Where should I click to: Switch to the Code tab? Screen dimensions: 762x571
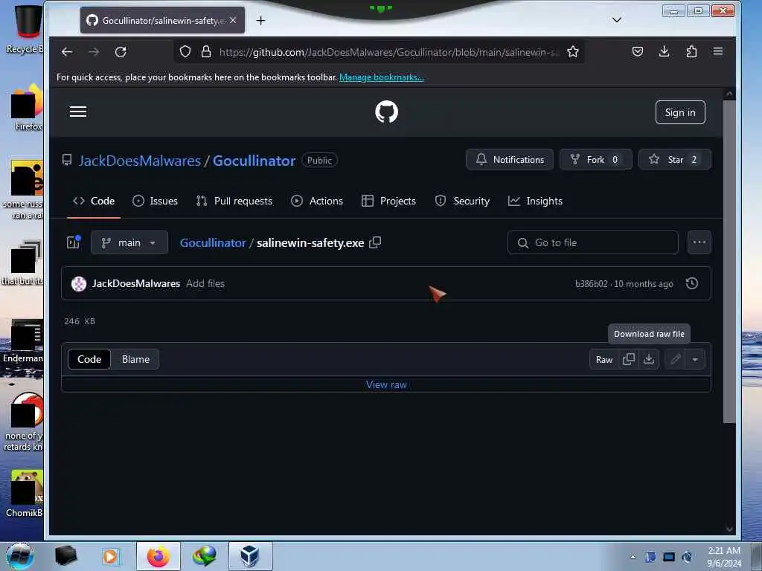pyautogui.click(x=94, y=201)
